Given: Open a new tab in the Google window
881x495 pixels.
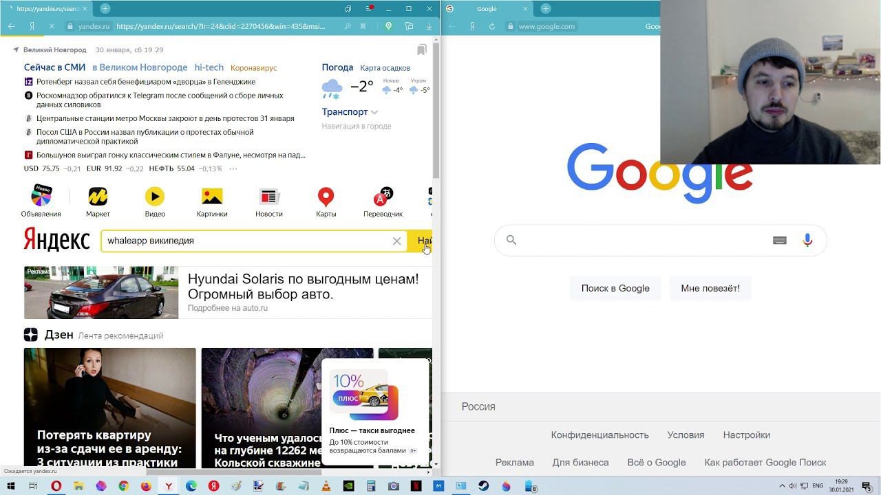Looking at the screenshot, I should pyautogui.click(x=546, y=8).
